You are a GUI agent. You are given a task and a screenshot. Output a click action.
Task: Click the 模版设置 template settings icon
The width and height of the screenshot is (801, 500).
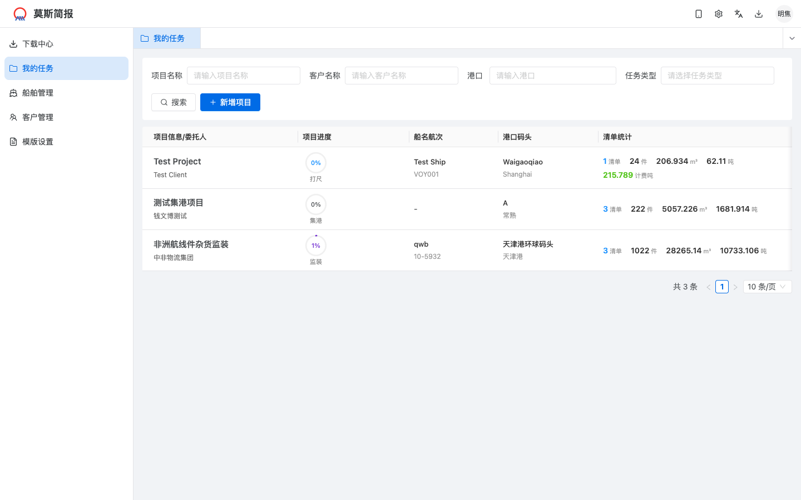click(x=13, y=141)
